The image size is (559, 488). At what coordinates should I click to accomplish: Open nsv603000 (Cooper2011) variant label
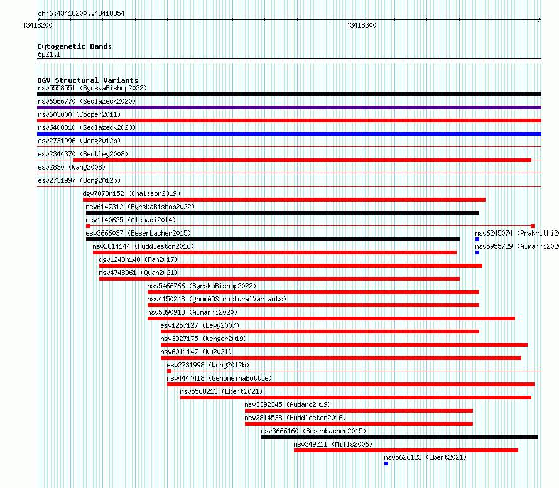pos(79,114)
